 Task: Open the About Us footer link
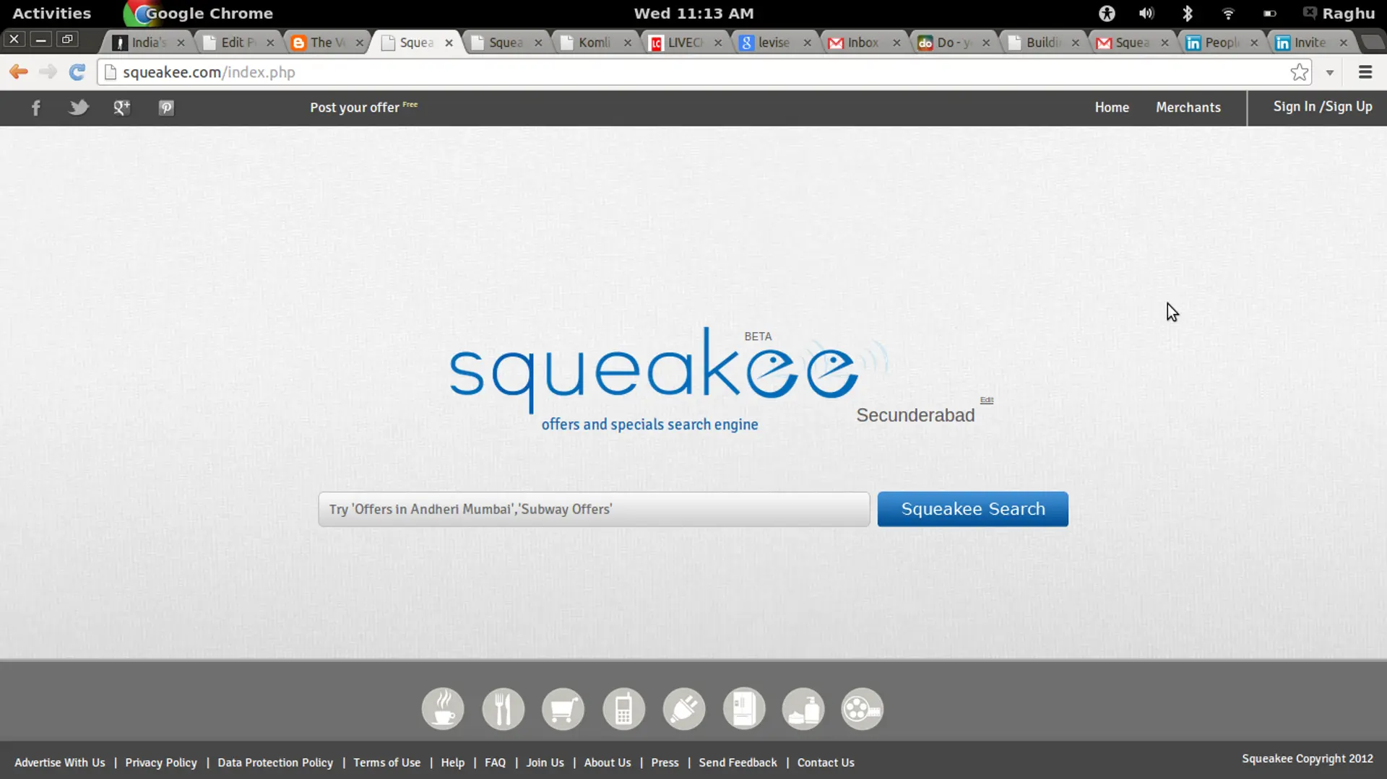coord(608,762)
